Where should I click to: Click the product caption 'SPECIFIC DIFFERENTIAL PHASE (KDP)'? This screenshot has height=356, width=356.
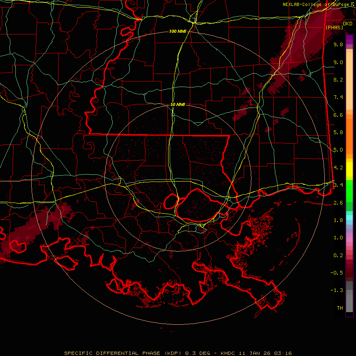122,353
